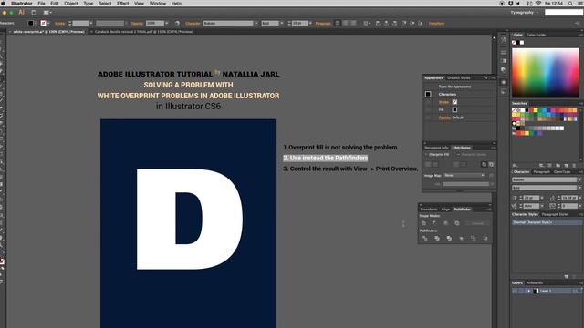Open the control bar font style dropdown

pyautogui.click(x=282, y=23)
